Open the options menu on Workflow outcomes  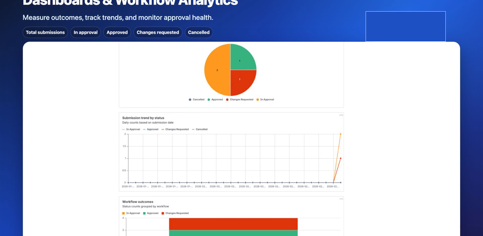(x=341, y=199)
